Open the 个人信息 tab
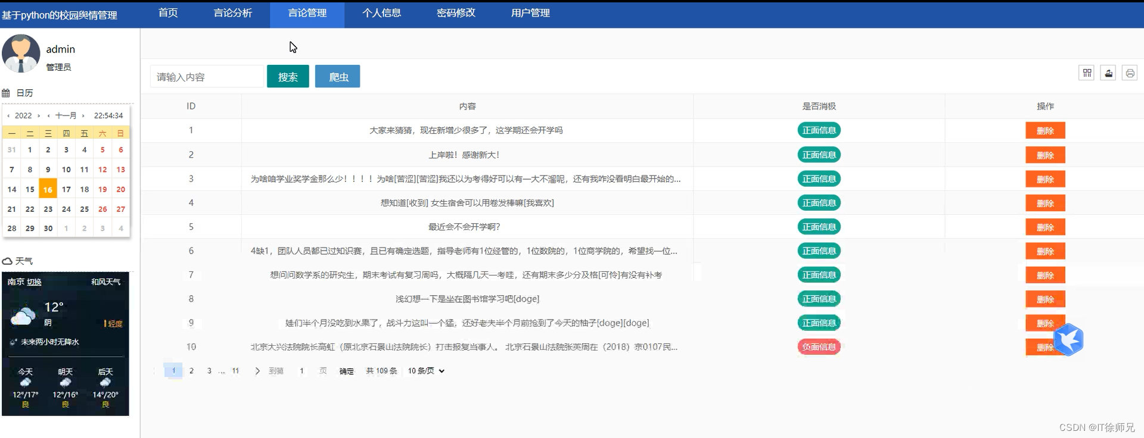 (382, 13)
